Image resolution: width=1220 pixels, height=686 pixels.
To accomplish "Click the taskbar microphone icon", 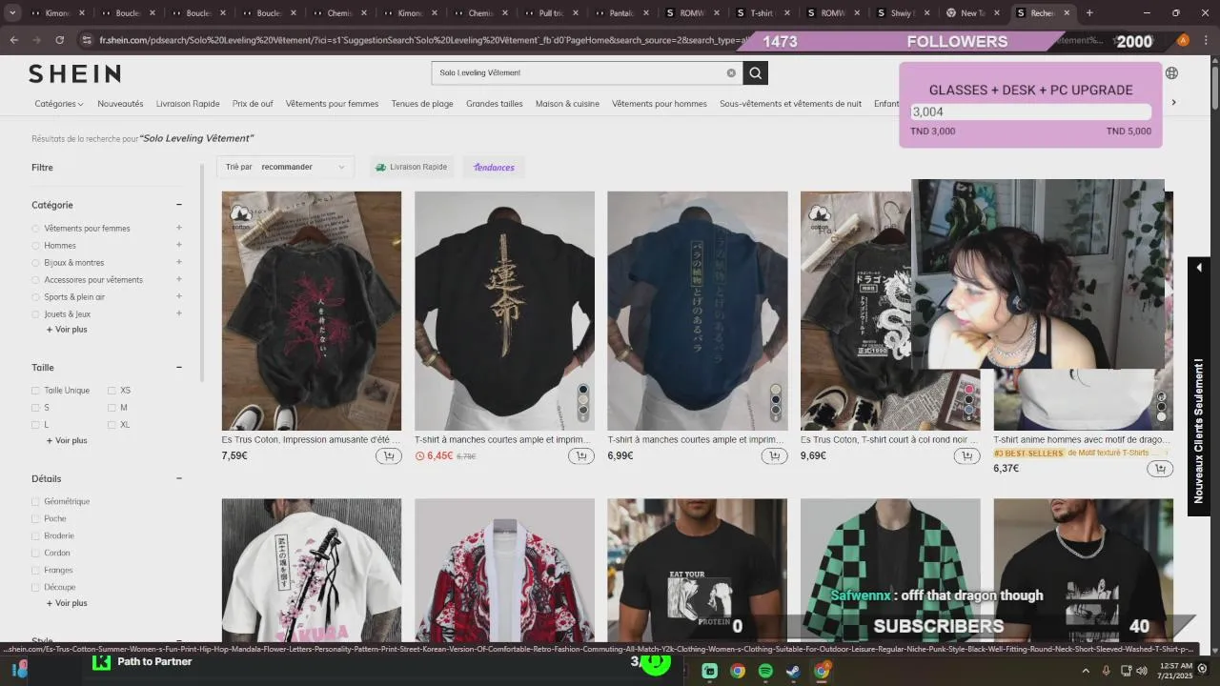I will pyautogui.click(x=1107, y=671).
